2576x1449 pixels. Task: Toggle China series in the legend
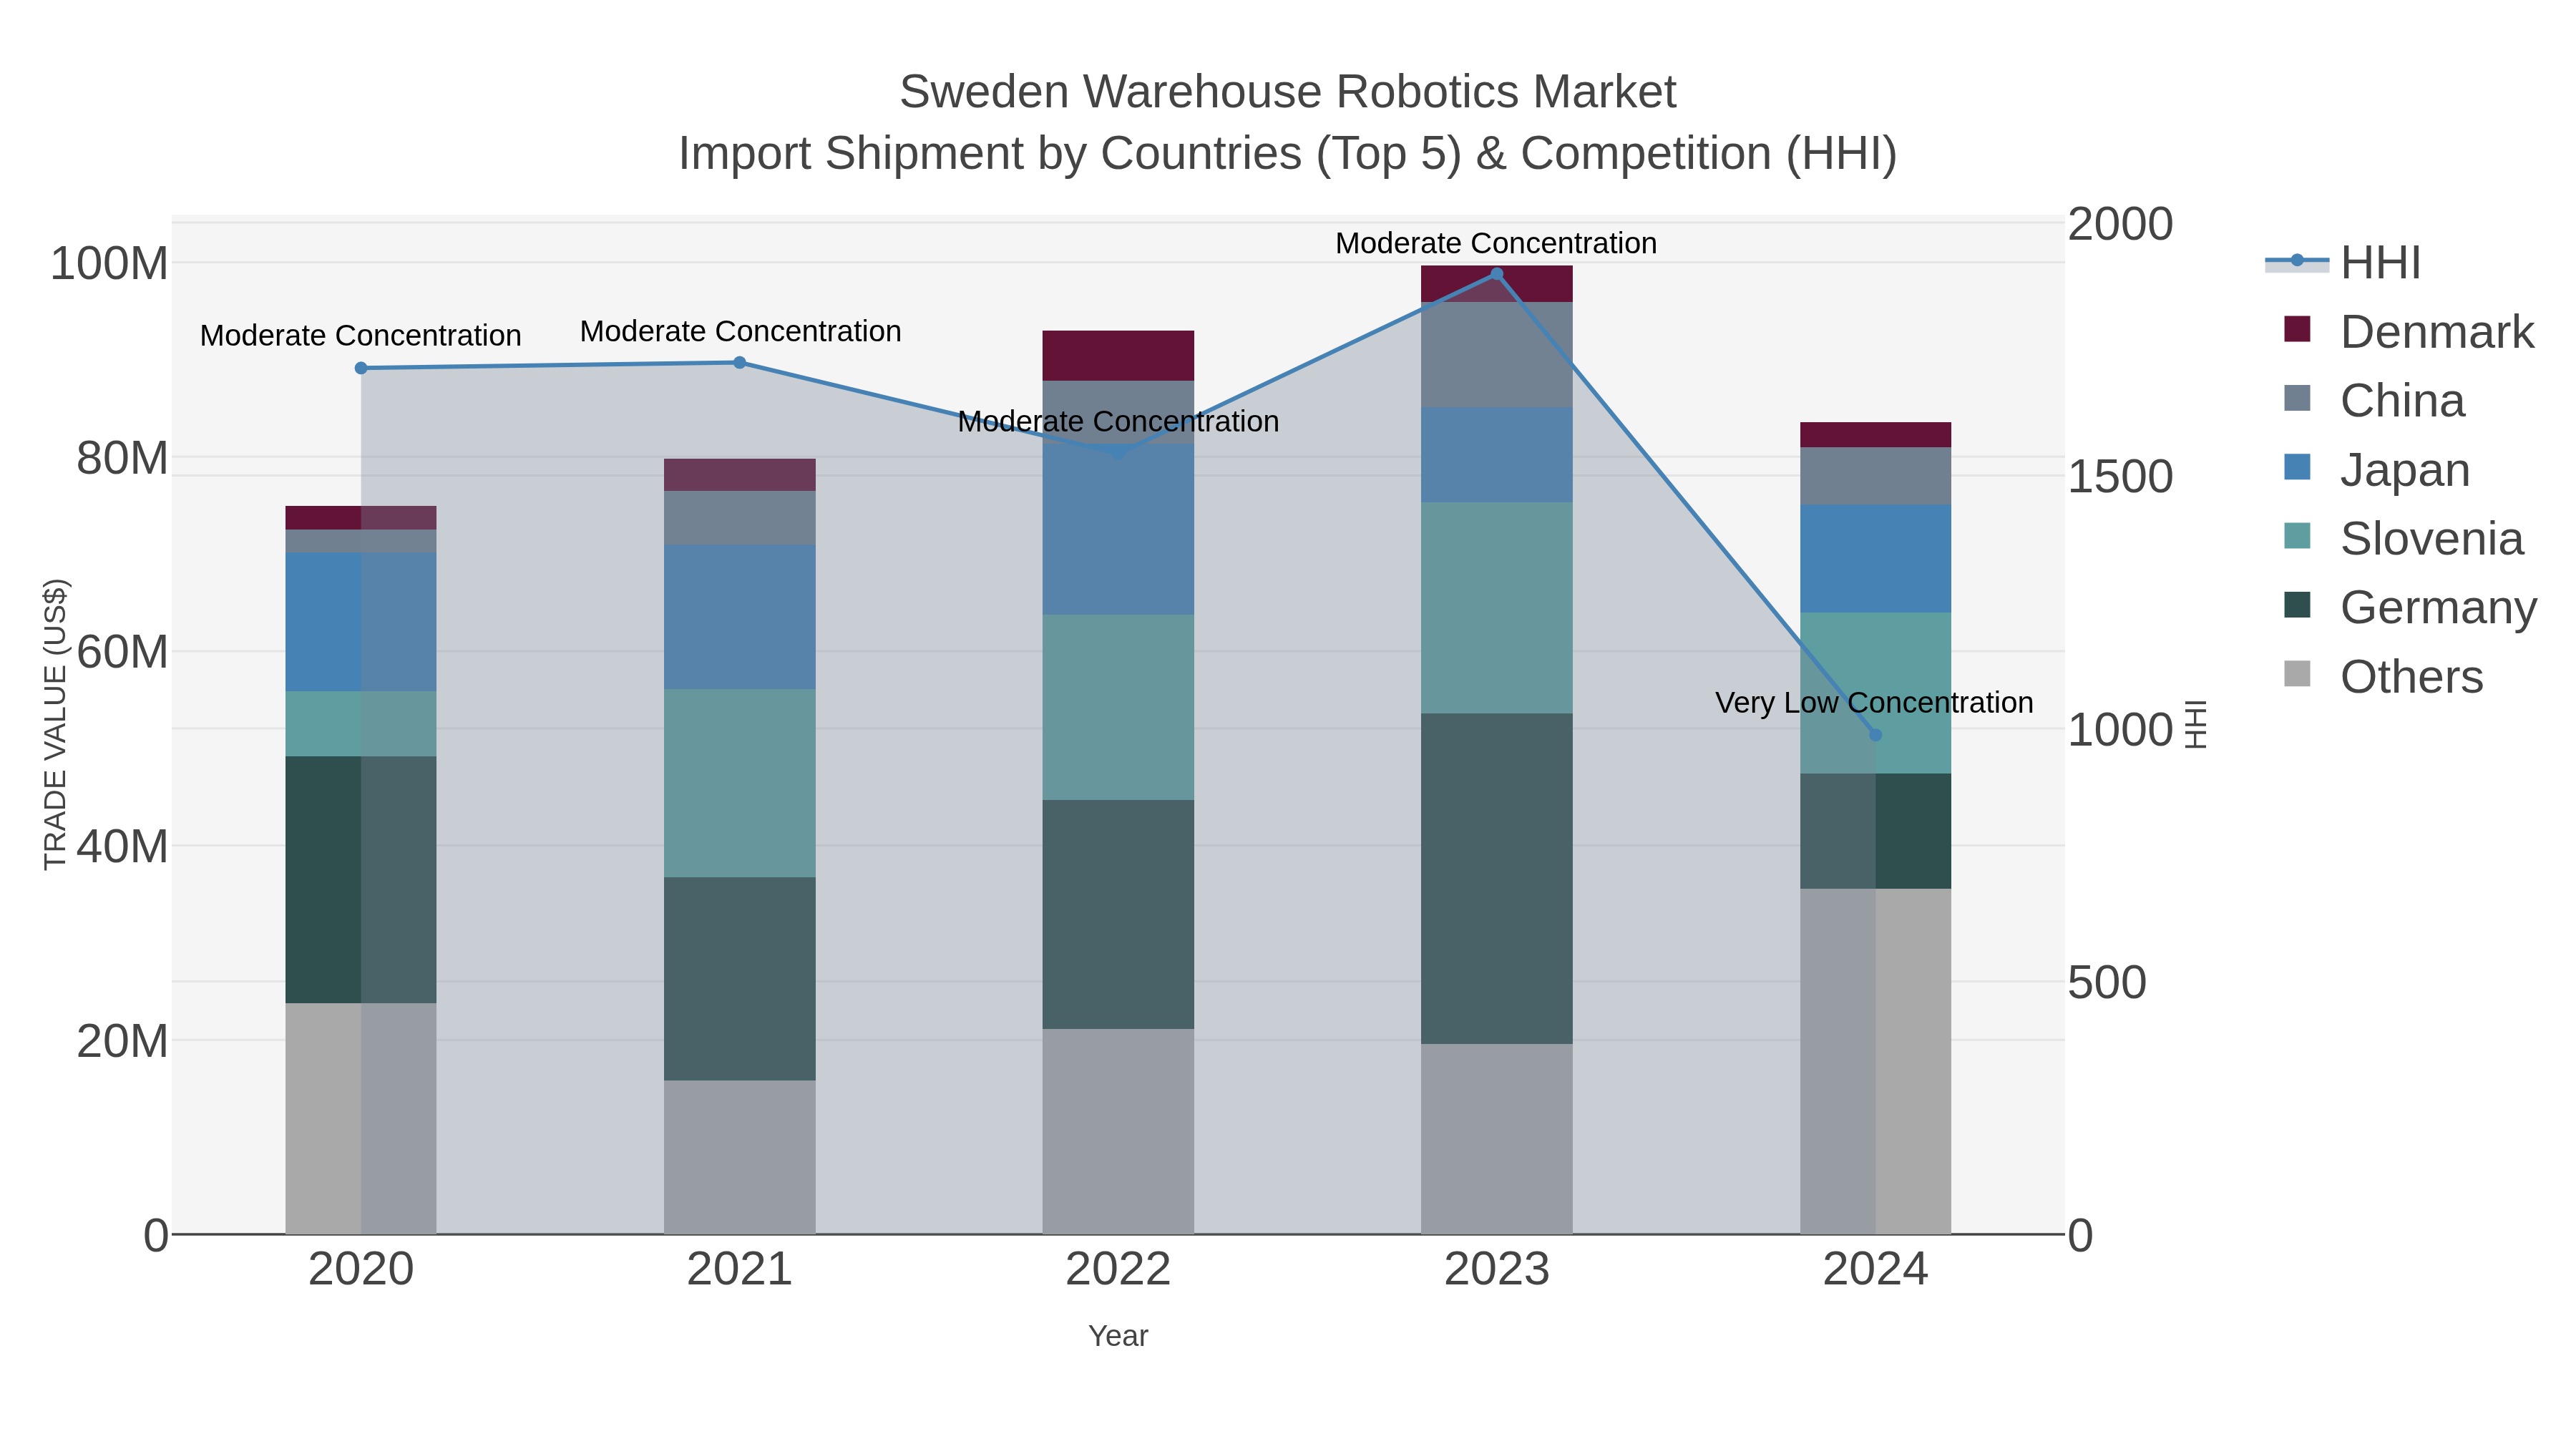click(x=2375, y=400)
